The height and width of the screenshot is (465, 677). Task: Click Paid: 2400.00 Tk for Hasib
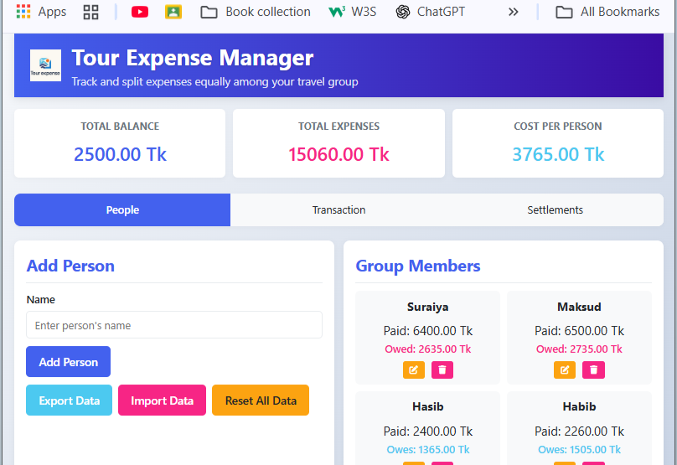(x=428, y=431)
